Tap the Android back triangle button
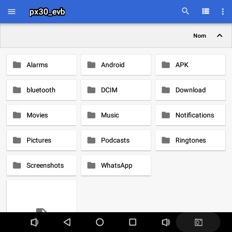Viewport: 232px width, 232px height. [x=67, y=222]
